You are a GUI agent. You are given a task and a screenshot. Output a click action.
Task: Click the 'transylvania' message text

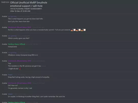tap(13, 47)
